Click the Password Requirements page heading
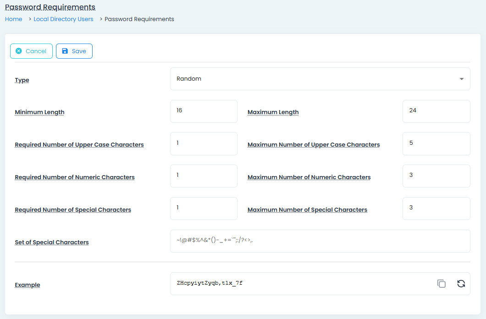 click(50, 7)
